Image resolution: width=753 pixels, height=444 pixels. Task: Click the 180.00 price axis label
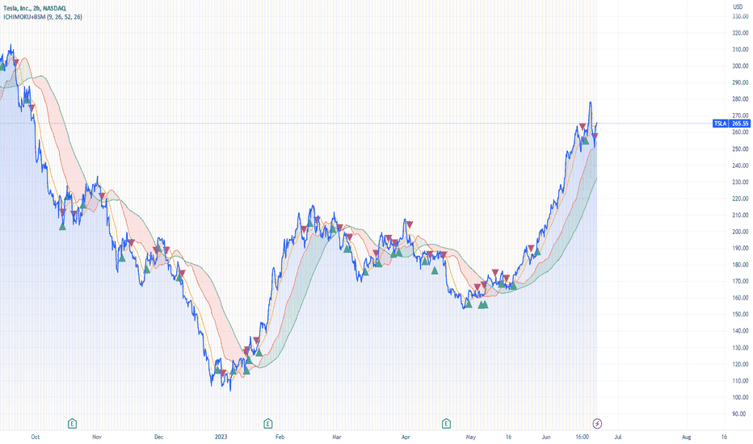coord(740,265)
